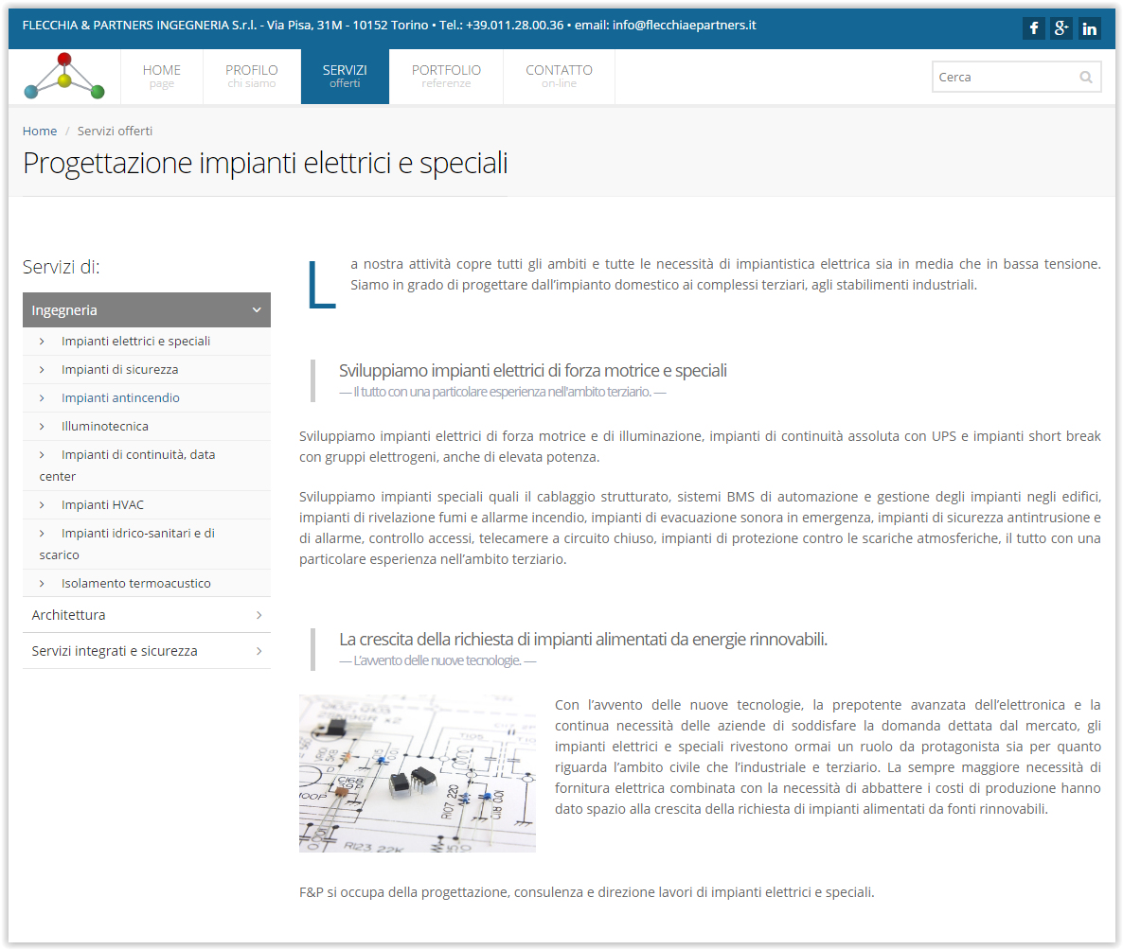Click the Flecchia & Partners molecule logo
This screenshot has width=1123, height=950.
(x=64, y=76)
